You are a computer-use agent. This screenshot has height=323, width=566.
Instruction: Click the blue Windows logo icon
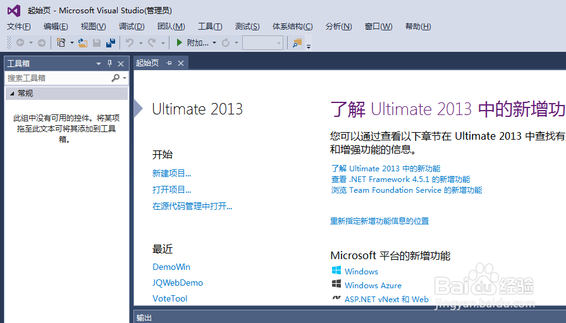336,271
